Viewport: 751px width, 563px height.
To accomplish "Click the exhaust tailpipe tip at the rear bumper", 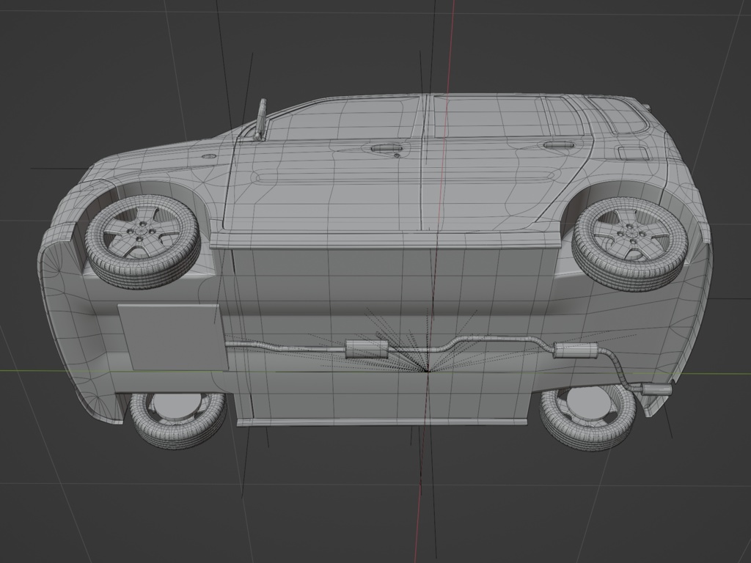I will pos(656,389).
